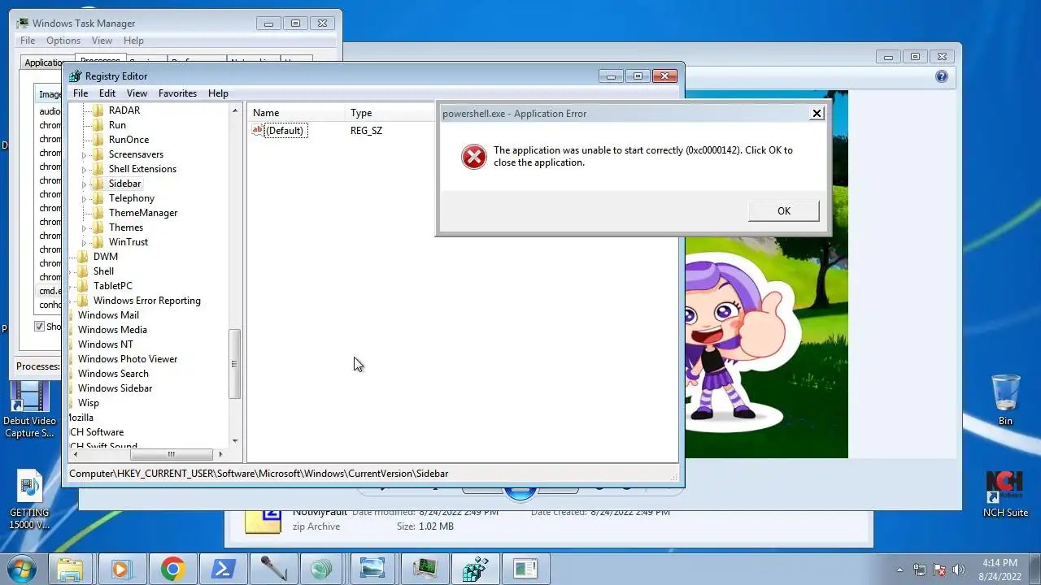This screenshot has height=585, width=1041.
Task: Click the registry tree scroll-down arrow
Action: click(235, 441)
